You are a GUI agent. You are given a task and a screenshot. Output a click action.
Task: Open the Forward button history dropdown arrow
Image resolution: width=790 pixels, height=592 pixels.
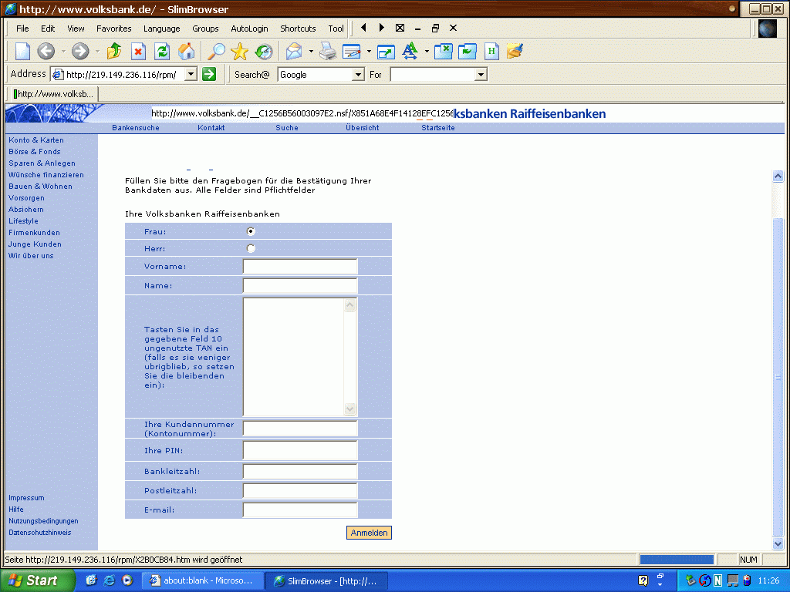pyautogui.click(x=97, y=51)
